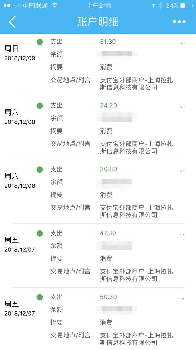Select the 周日 2018/12/09 date label
Viewport: 196px width, 350px height.
[x=20, y=53]
